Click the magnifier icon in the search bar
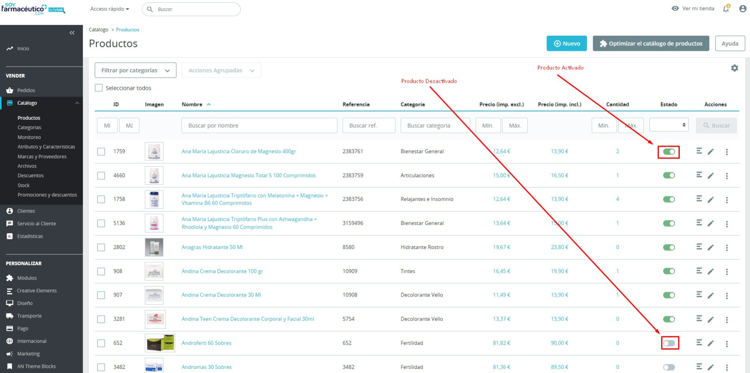Viewport: 750px width, 373px height. [x=150, y=9]
